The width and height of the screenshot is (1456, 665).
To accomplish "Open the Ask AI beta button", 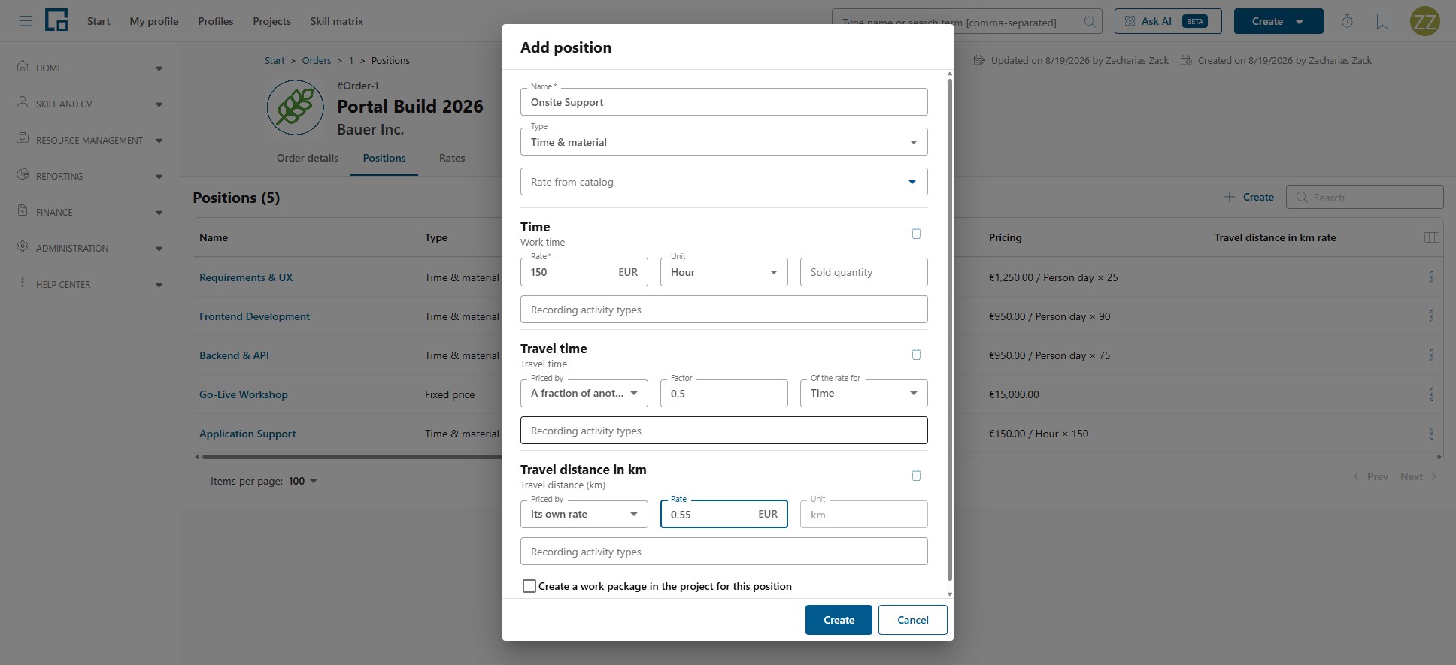I will 1168,21.
